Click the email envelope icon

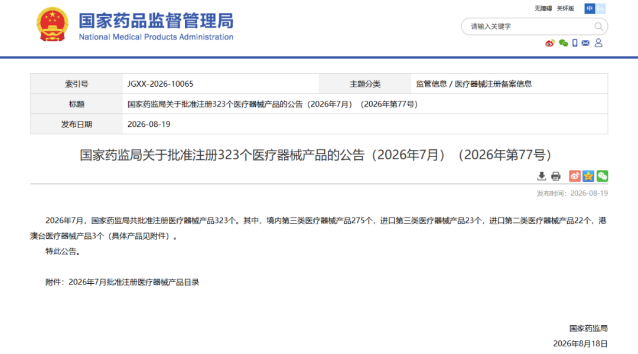[585, 43]
